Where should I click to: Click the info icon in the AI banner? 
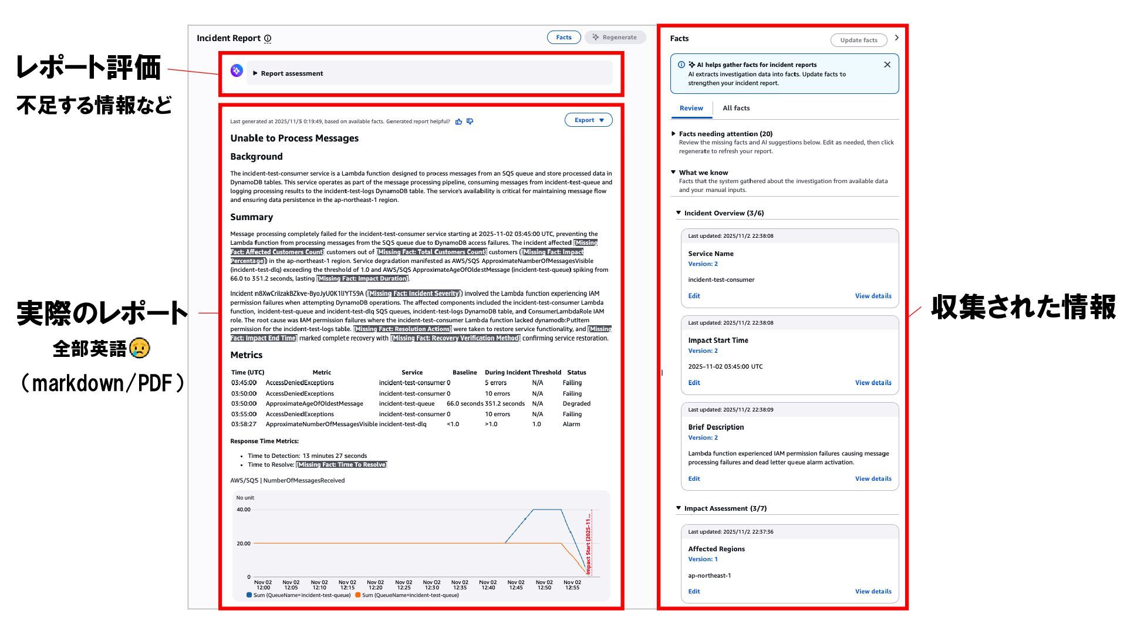(x=681, y=65)
